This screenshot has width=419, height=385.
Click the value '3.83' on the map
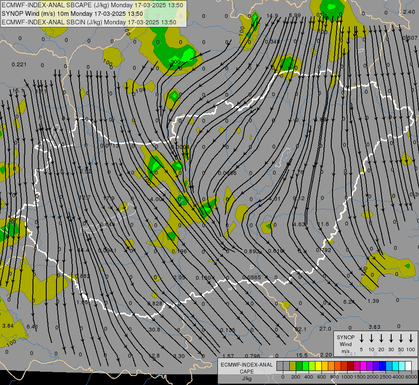pyautogui.click(x=374, y=327)
